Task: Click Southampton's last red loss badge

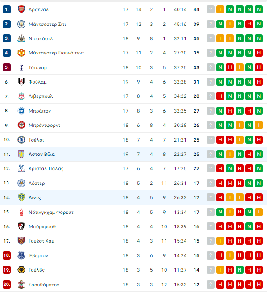Action: (259, 285)
